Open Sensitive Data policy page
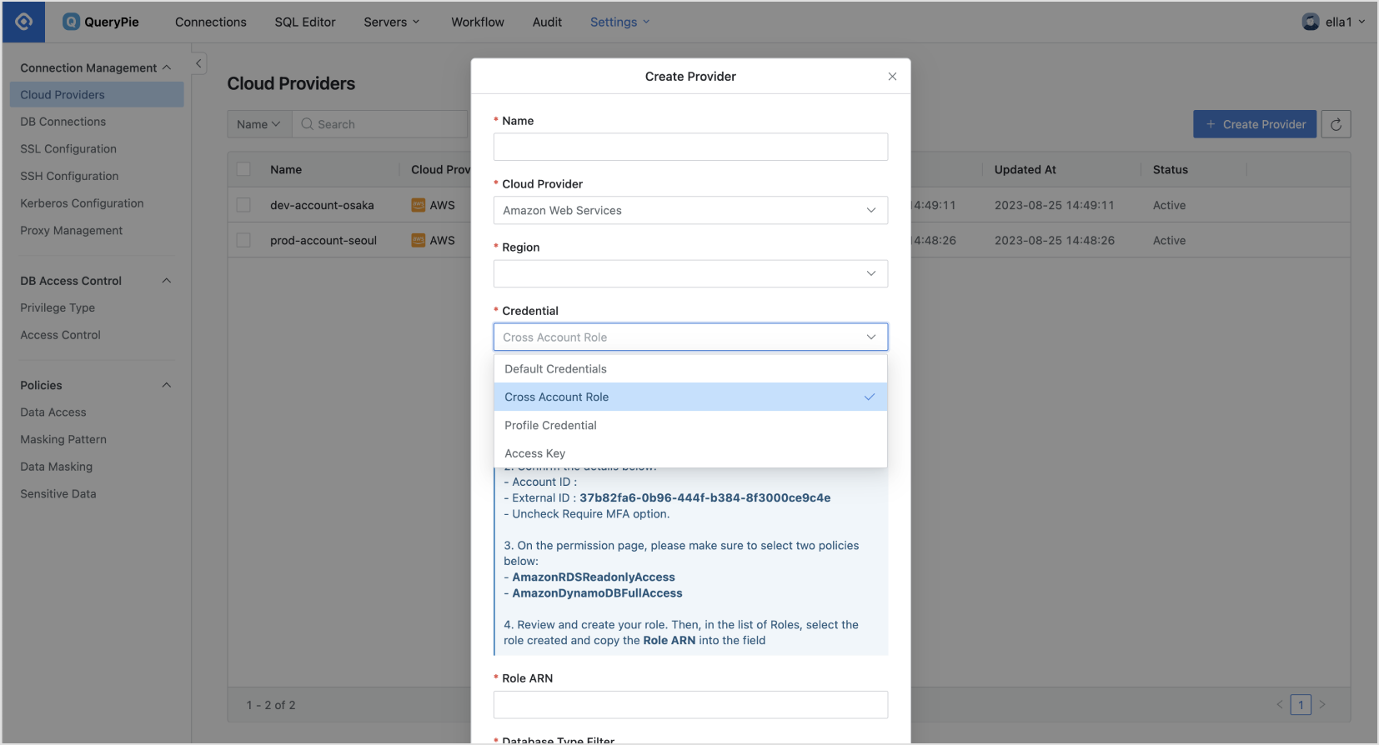The width and height of the screenshot is (1379, 745). pos(58,493)
